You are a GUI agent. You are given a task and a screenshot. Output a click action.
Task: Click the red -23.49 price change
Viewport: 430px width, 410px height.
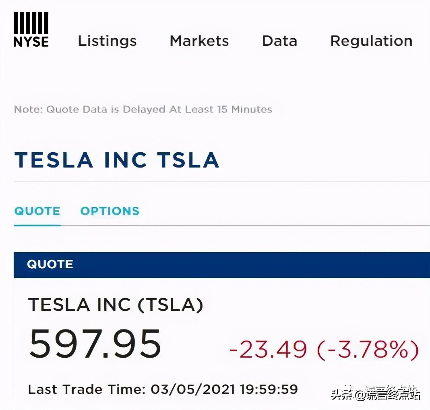coord(269,349)
